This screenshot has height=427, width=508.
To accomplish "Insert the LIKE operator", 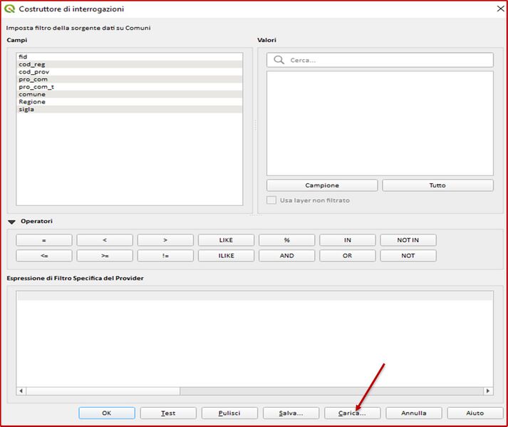I will (226, 240).
